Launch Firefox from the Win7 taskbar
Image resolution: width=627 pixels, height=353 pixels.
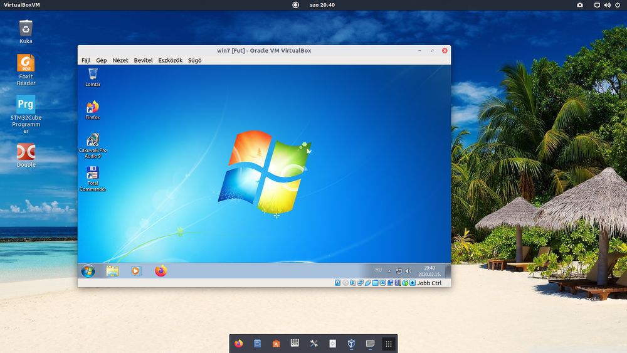[x=161, y=271]
